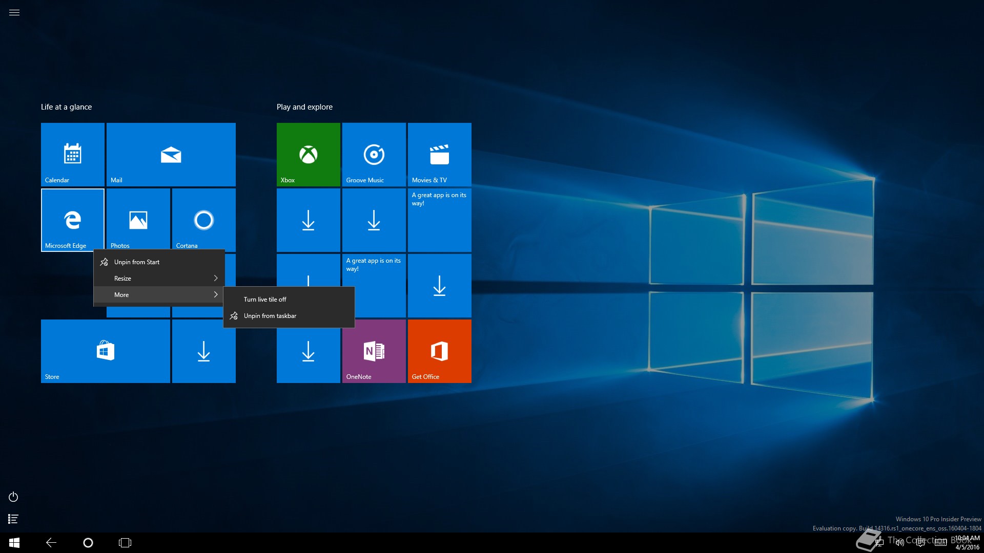Open the Movies & TV tile
The image size is (984, 553).
point(439,154)
